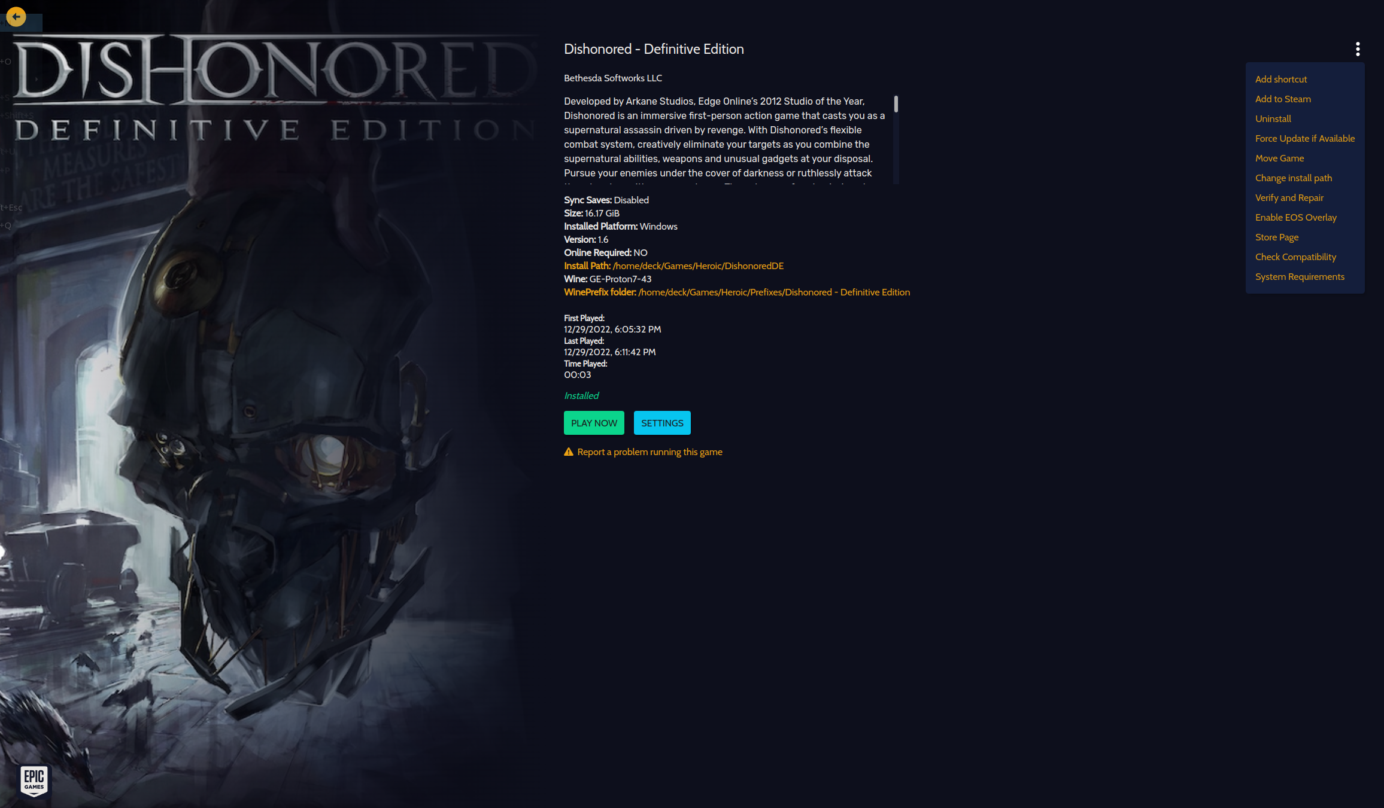Image resolution: width=1384 pixels, height=808 pixels.
Task: Click the warning triangle problem report icon
Action: coord(568,452)
